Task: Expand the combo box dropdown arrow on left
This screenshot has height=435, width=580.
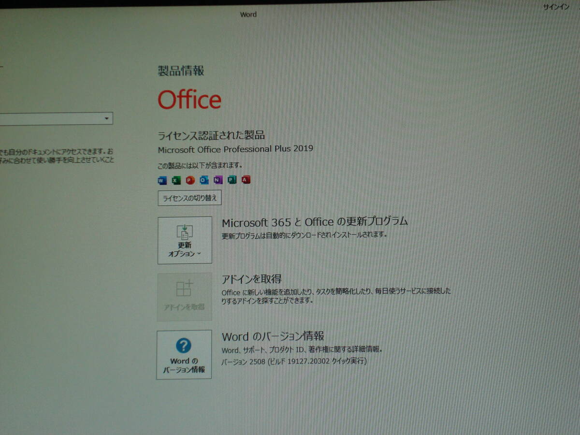Action: coord(106,118)
